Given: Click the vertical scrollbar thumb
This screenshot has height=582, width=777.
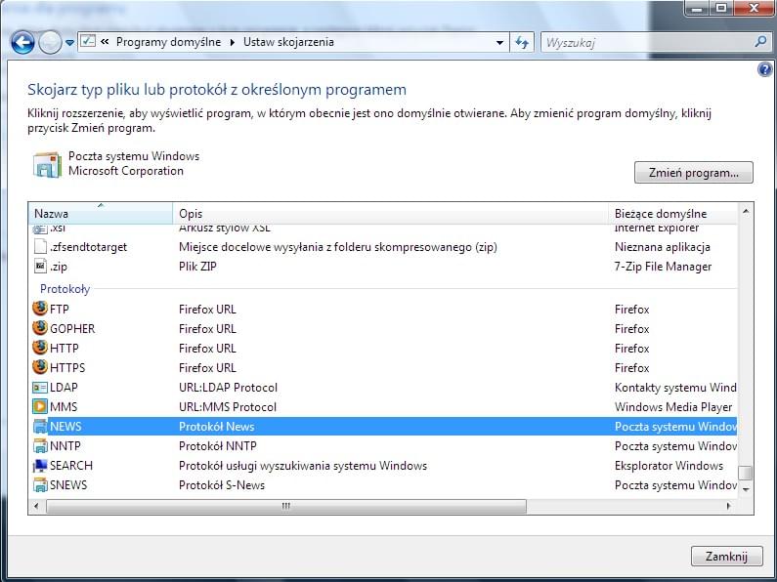Looking at the screenshot, I should pos(746,473).
